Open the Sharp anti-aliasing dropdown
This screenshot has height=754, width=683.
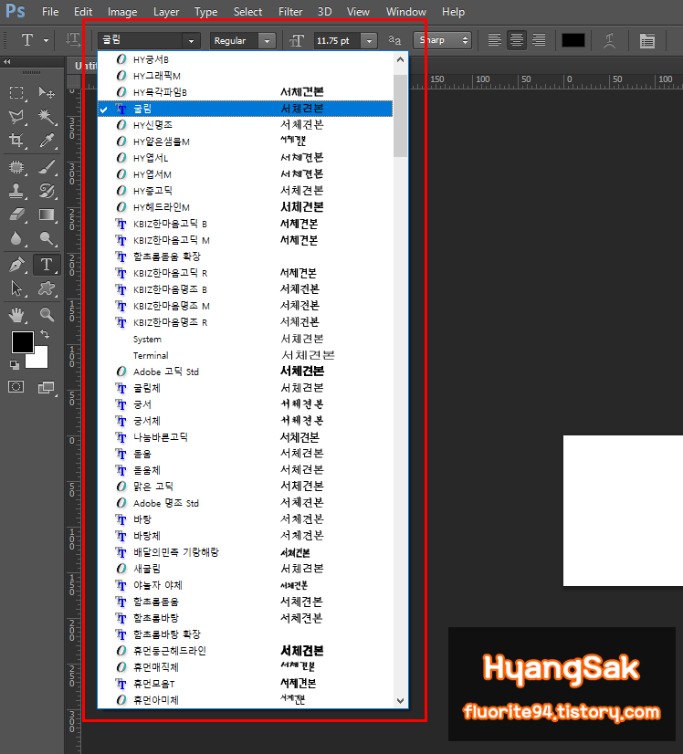point(442,40)
